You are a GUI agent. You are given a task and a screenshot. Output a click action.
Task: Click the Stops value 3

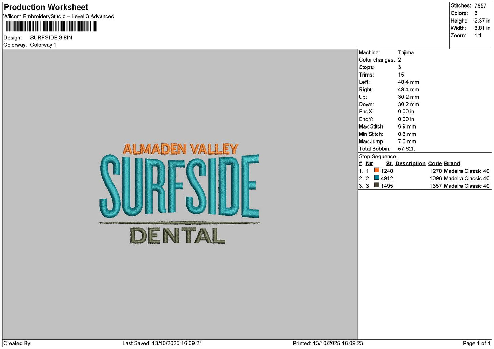[x=399, y=67]
